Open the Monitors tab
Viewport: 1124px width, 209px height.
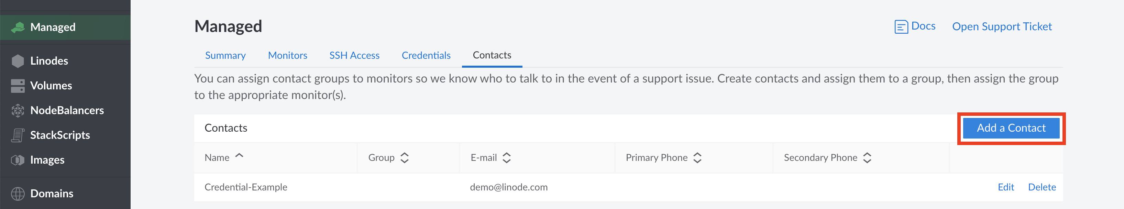288,55
